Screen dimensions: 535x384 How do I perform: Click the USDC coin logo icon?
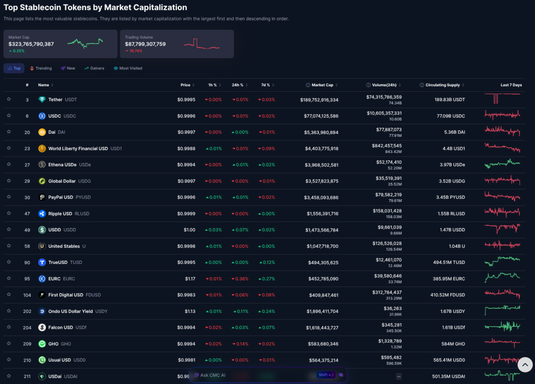[42, 116]
